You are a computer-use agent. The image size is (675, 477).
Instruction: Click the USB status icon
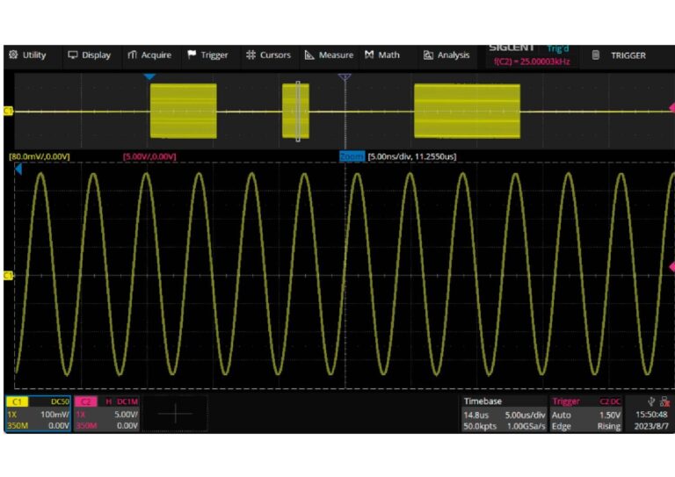pyautogui.click(x=651, y=401)
